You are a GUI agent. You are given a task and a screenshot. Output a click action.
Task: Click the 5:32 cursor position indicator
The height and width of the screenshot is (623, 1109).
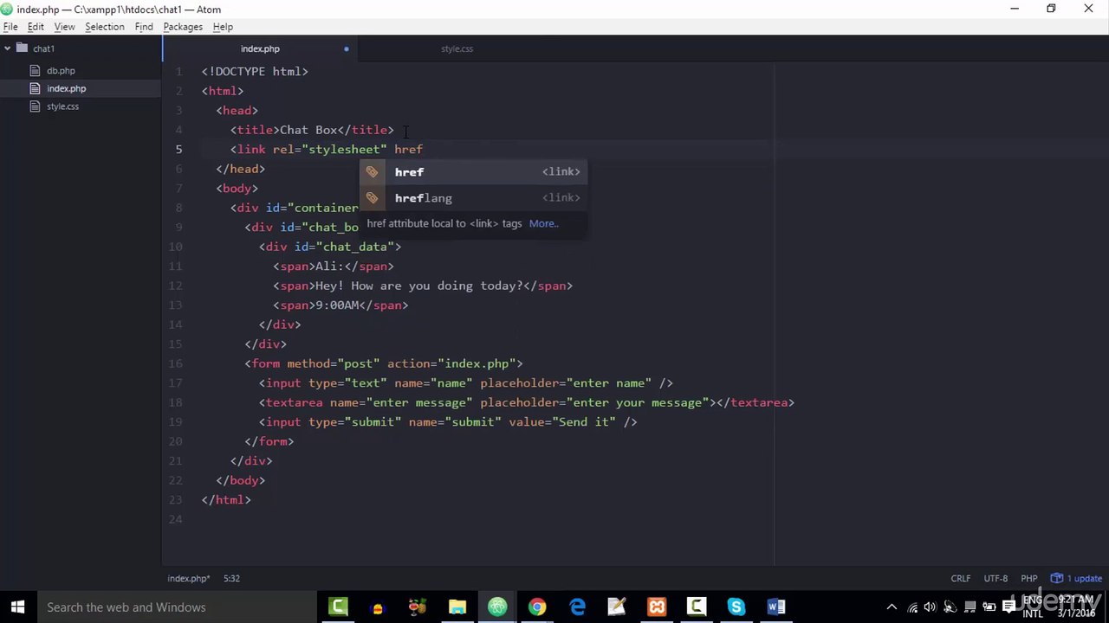pos(231,578)
